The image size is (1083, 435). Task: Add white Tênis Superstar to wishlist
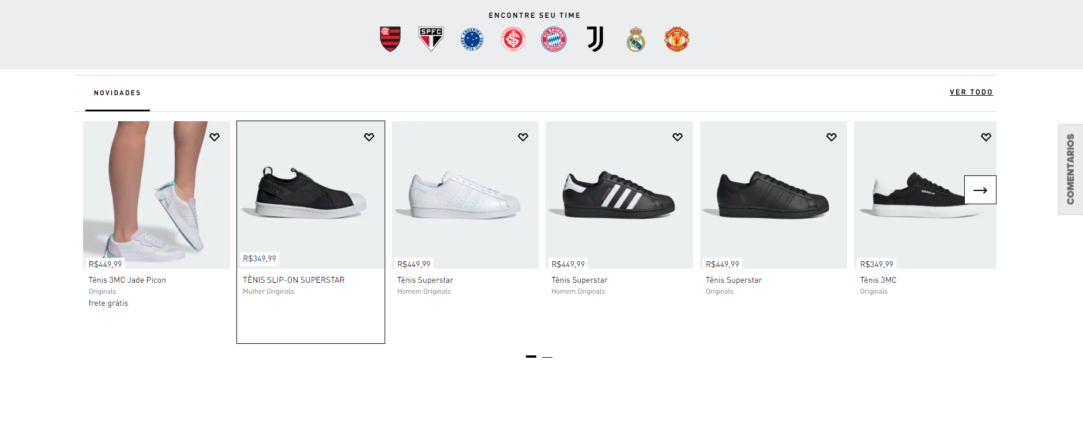(523, 137)
